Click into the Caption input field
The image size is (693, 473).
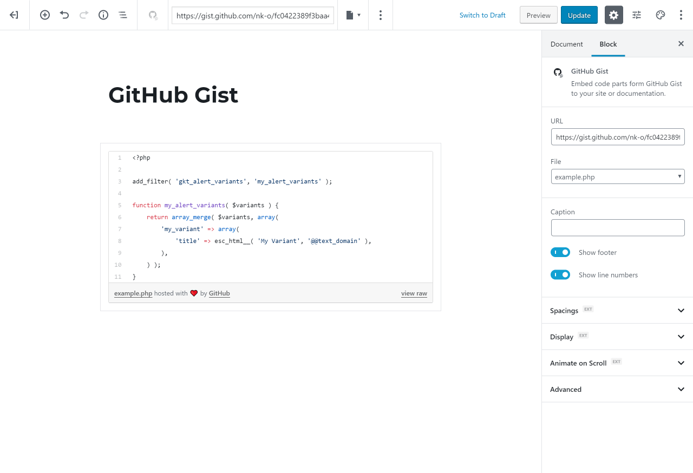pyautogui.click(x=618, y=227)
